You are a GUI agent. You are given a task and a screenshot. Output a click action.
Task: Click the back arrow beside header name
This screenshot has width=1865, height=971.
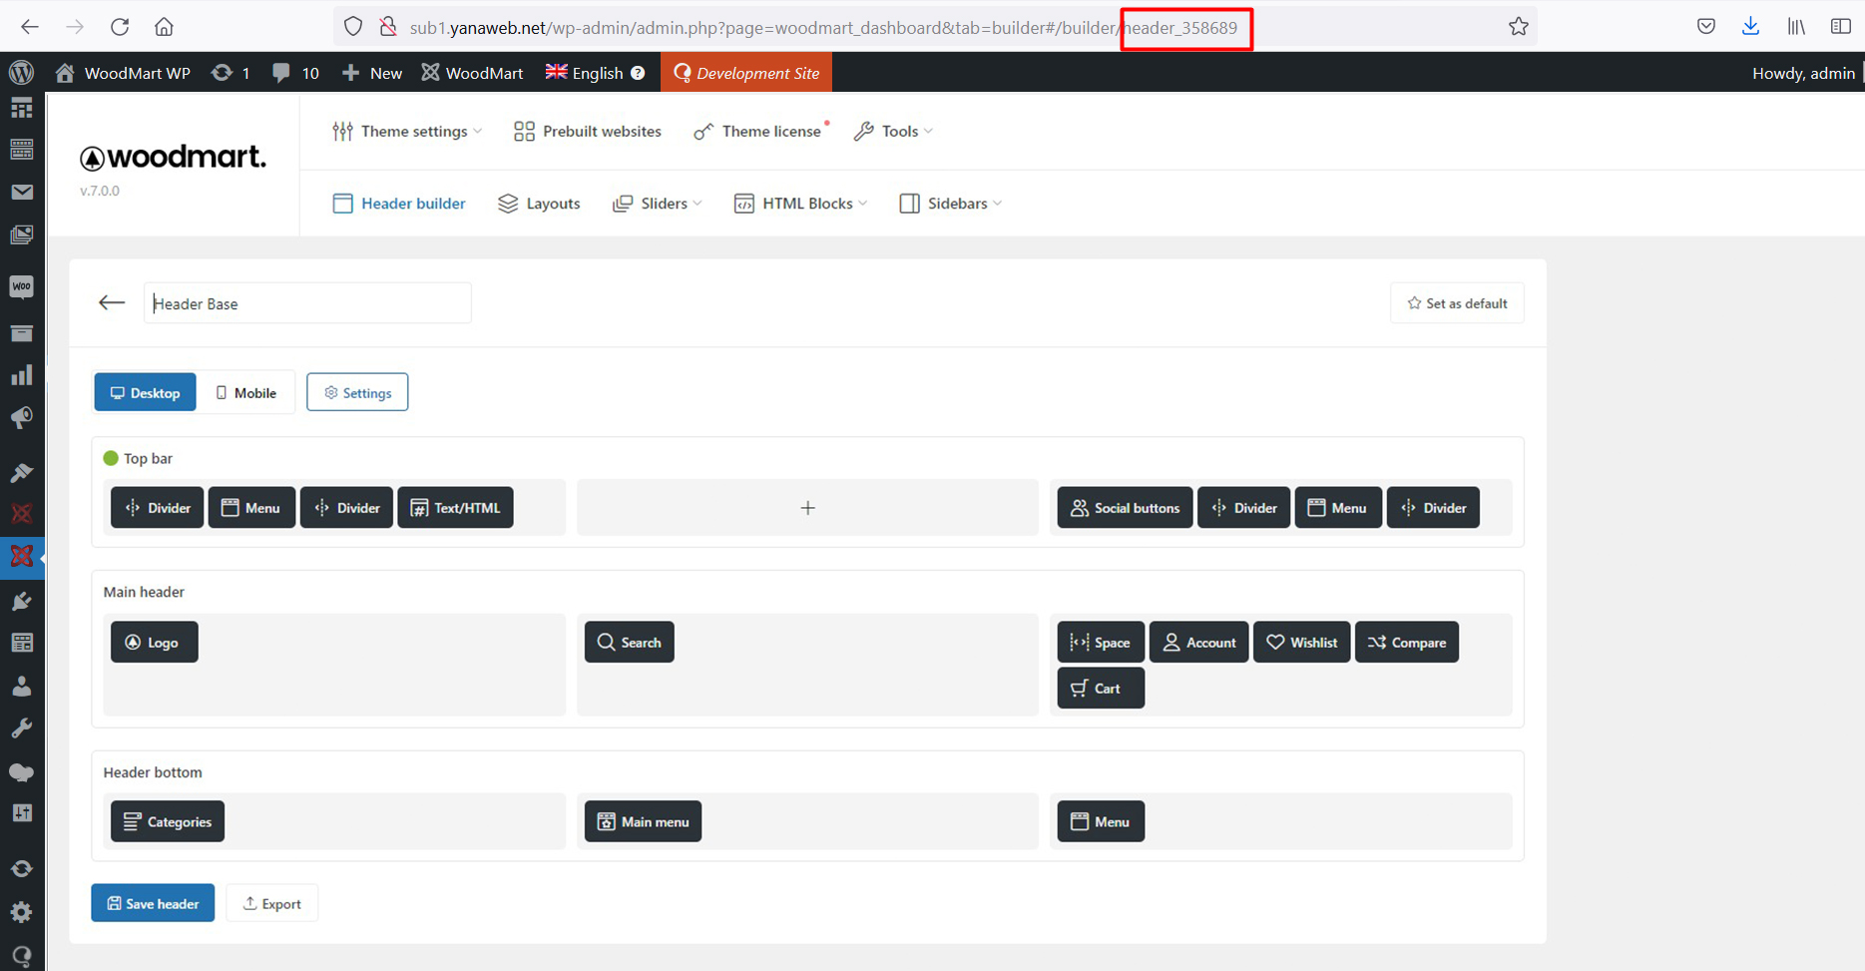[x=112, y=303]
